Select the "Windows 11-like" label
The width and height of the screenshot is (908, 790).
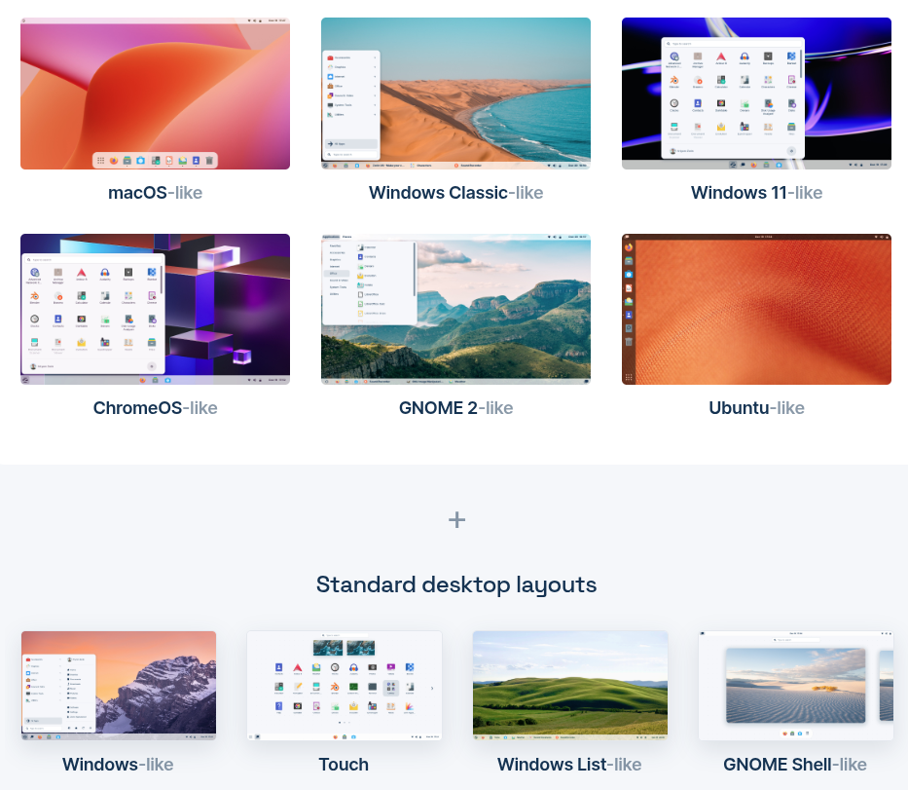756,193
